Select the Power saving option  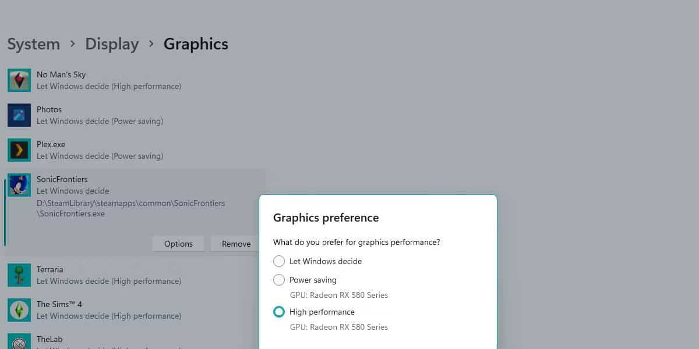pos(278,280)
